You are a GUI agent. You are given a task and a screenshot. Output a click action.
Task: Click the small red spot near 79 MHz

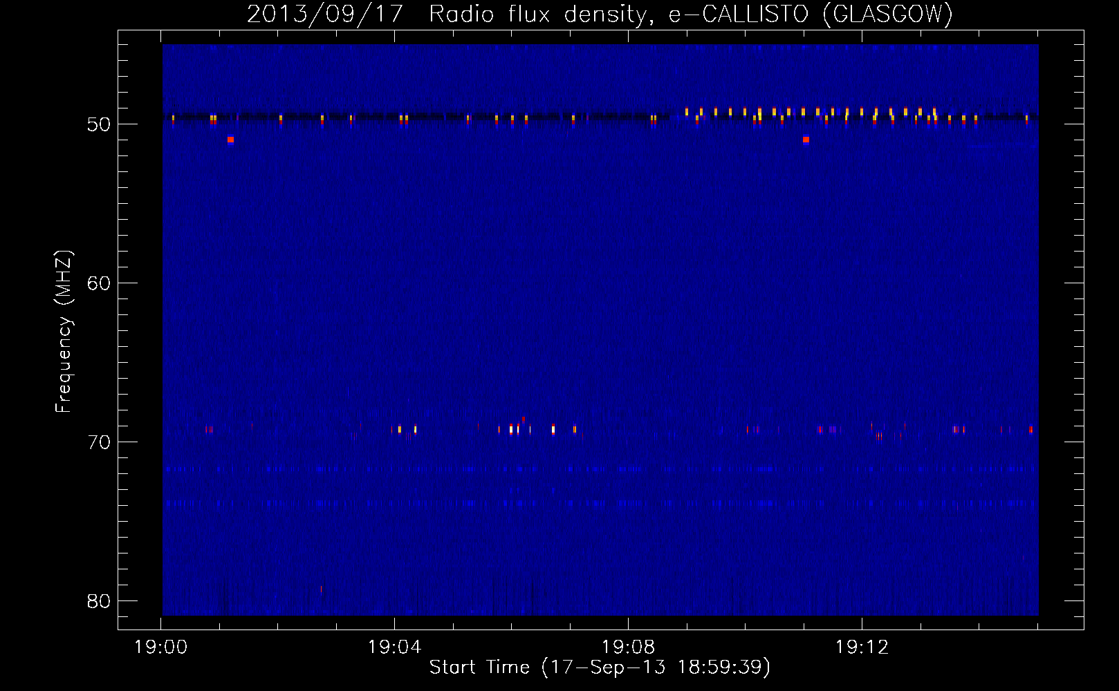tap(321, 589)
